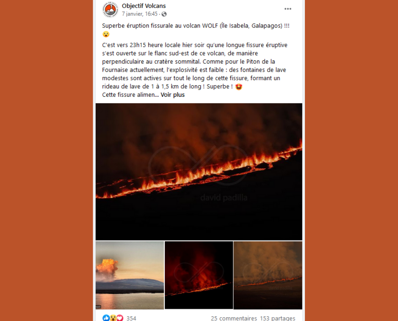This screenshot has width=398, height=321.
Task: Click the heart-eyes emoji after Superbe
Action: 239,87
